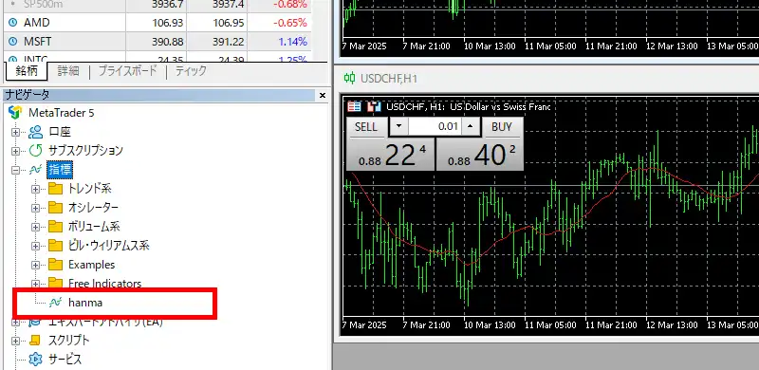Click the サービス services gear icon
The width and height of the screenshot is (759, 370).
pos(35,360)
